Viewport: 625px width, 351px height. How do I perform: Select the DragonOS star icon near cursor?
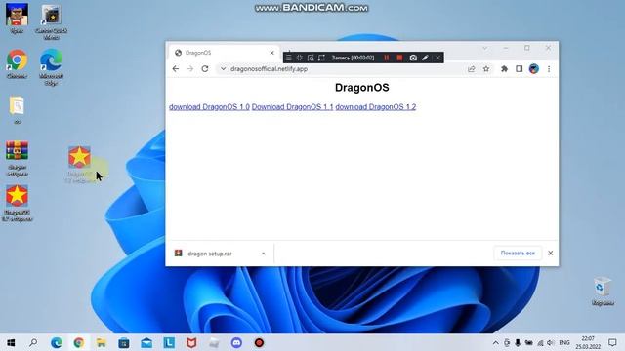[x=79, y=165]
